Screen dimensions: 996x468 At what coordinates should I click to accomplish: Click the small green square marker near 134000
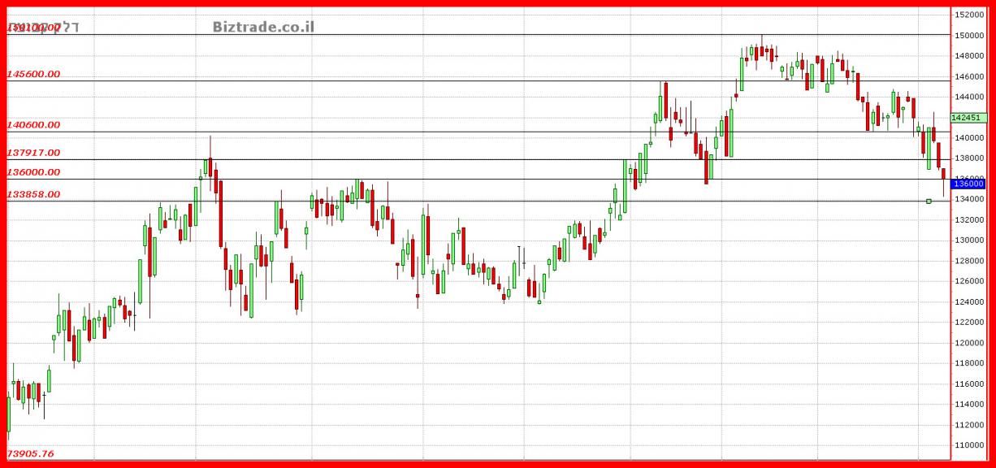click(x=929, y=201)
